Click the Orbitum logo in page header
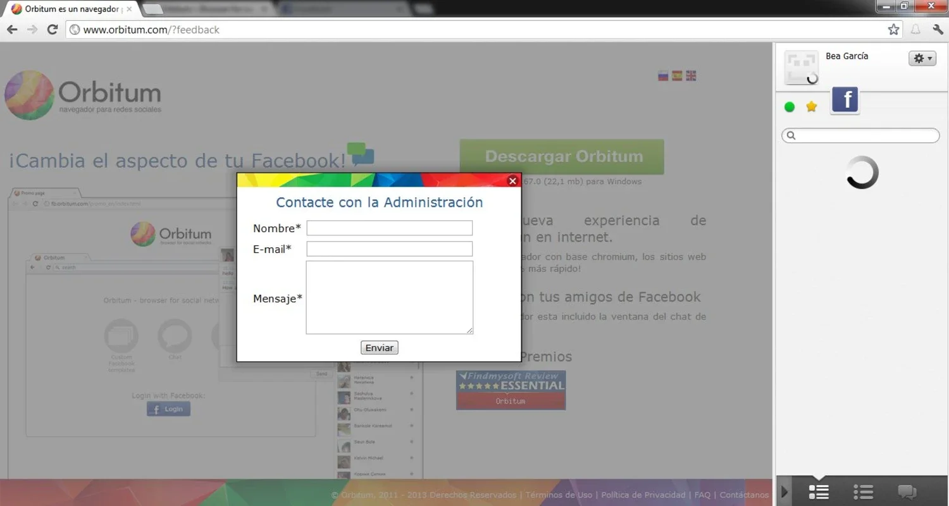 tap(83, 95)
